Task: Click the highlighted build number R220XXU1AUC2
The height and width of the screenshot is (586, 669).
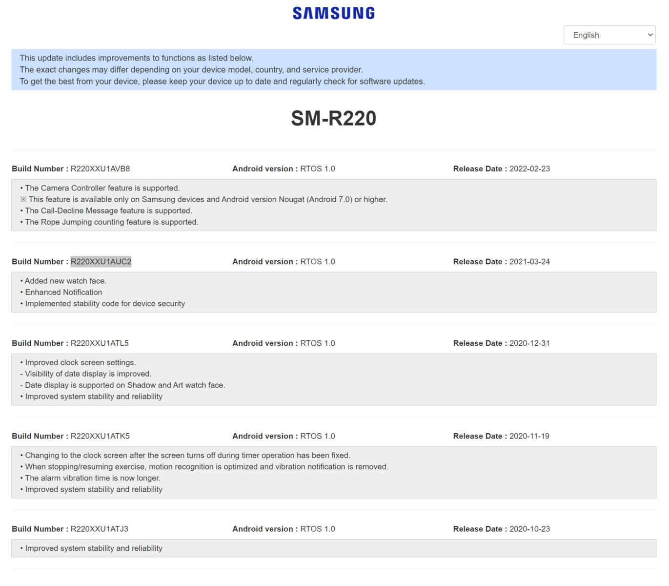Action: click(101, 262)
